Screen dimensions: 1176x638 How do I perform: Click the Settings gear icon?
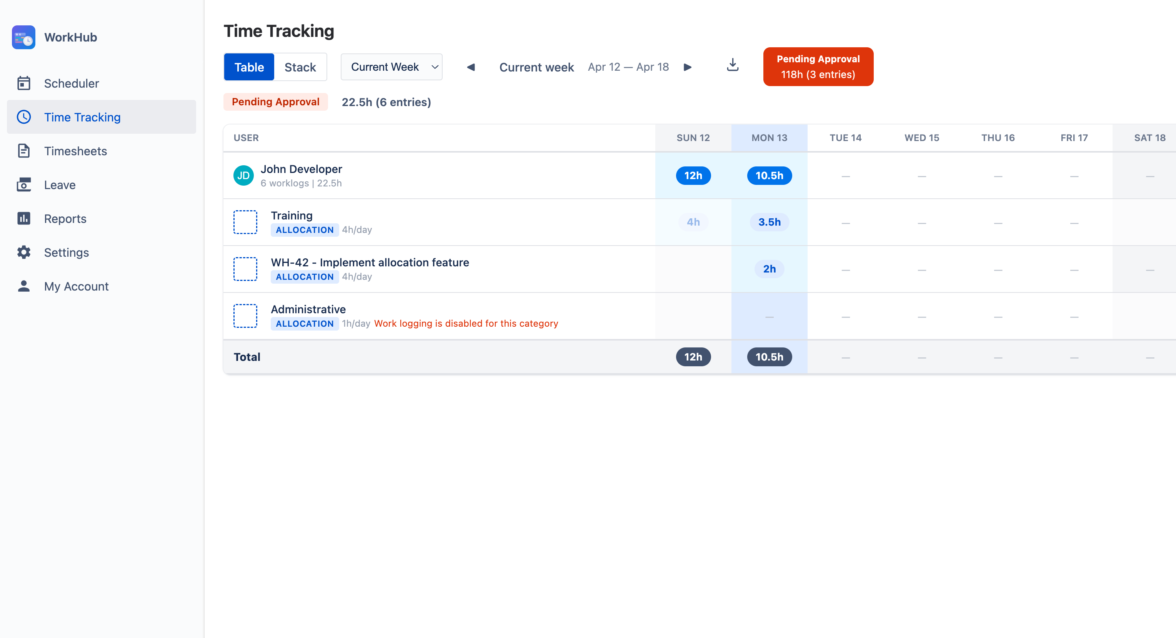[23, 253]
